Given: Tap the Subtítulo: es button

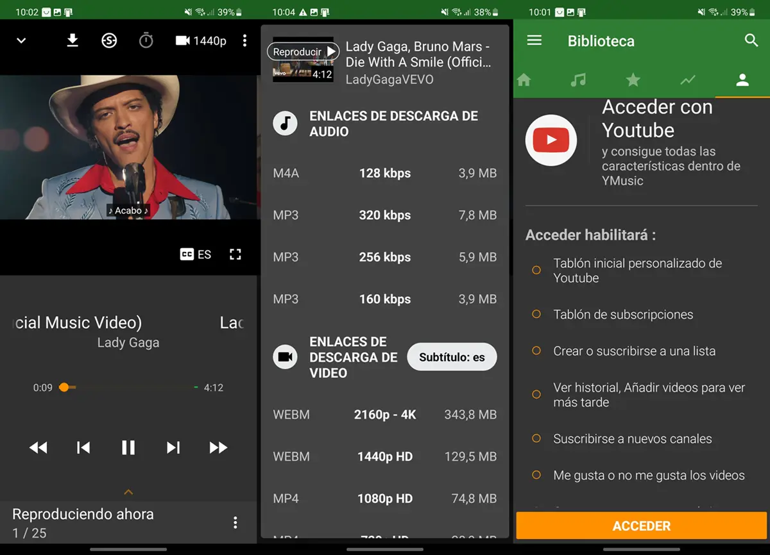Looking at the screenshot, I should tap(452, 357).
